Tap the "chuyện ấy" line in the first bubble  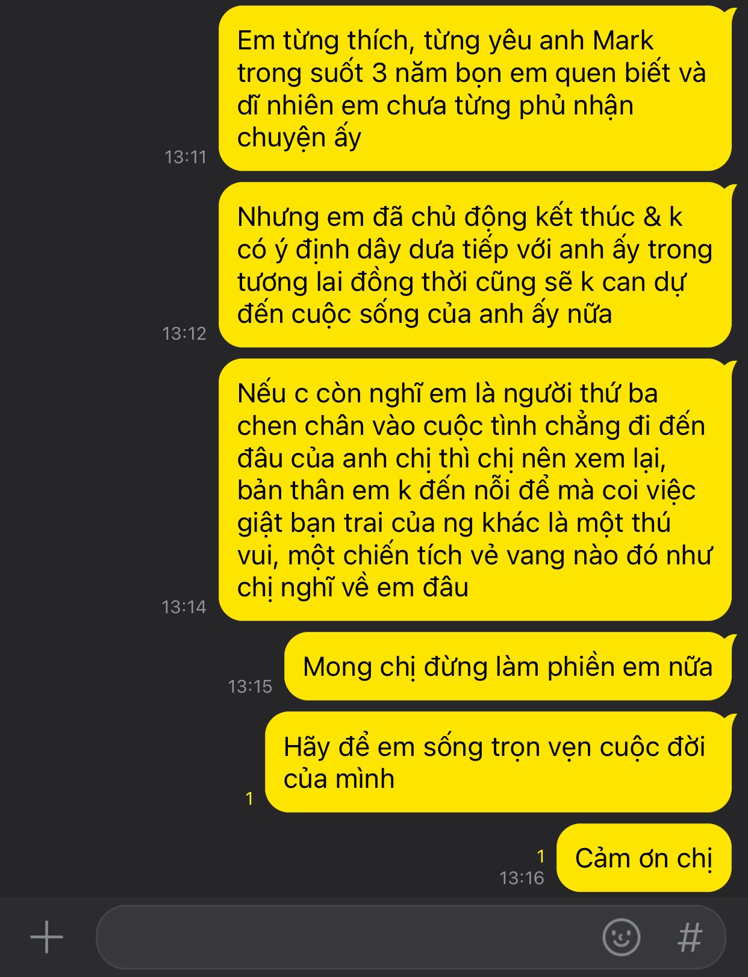point(299,138)
